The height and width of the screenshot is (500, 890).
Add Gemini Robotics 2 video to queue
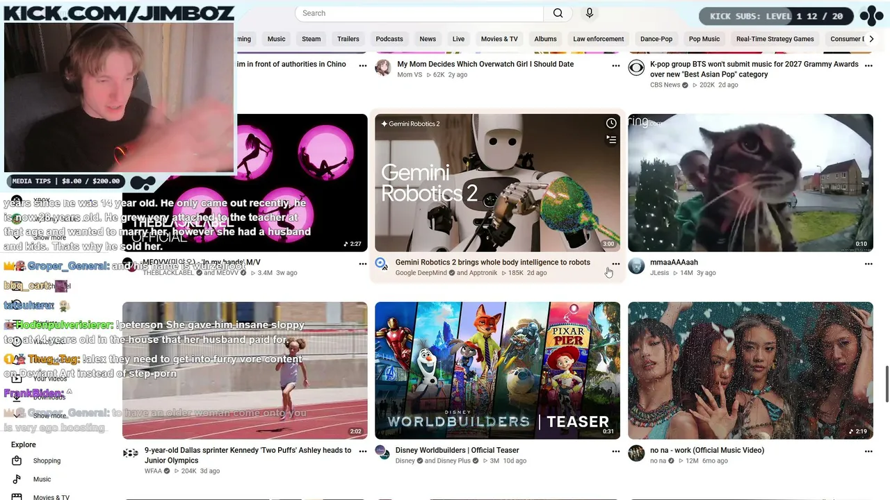[611, 140]
